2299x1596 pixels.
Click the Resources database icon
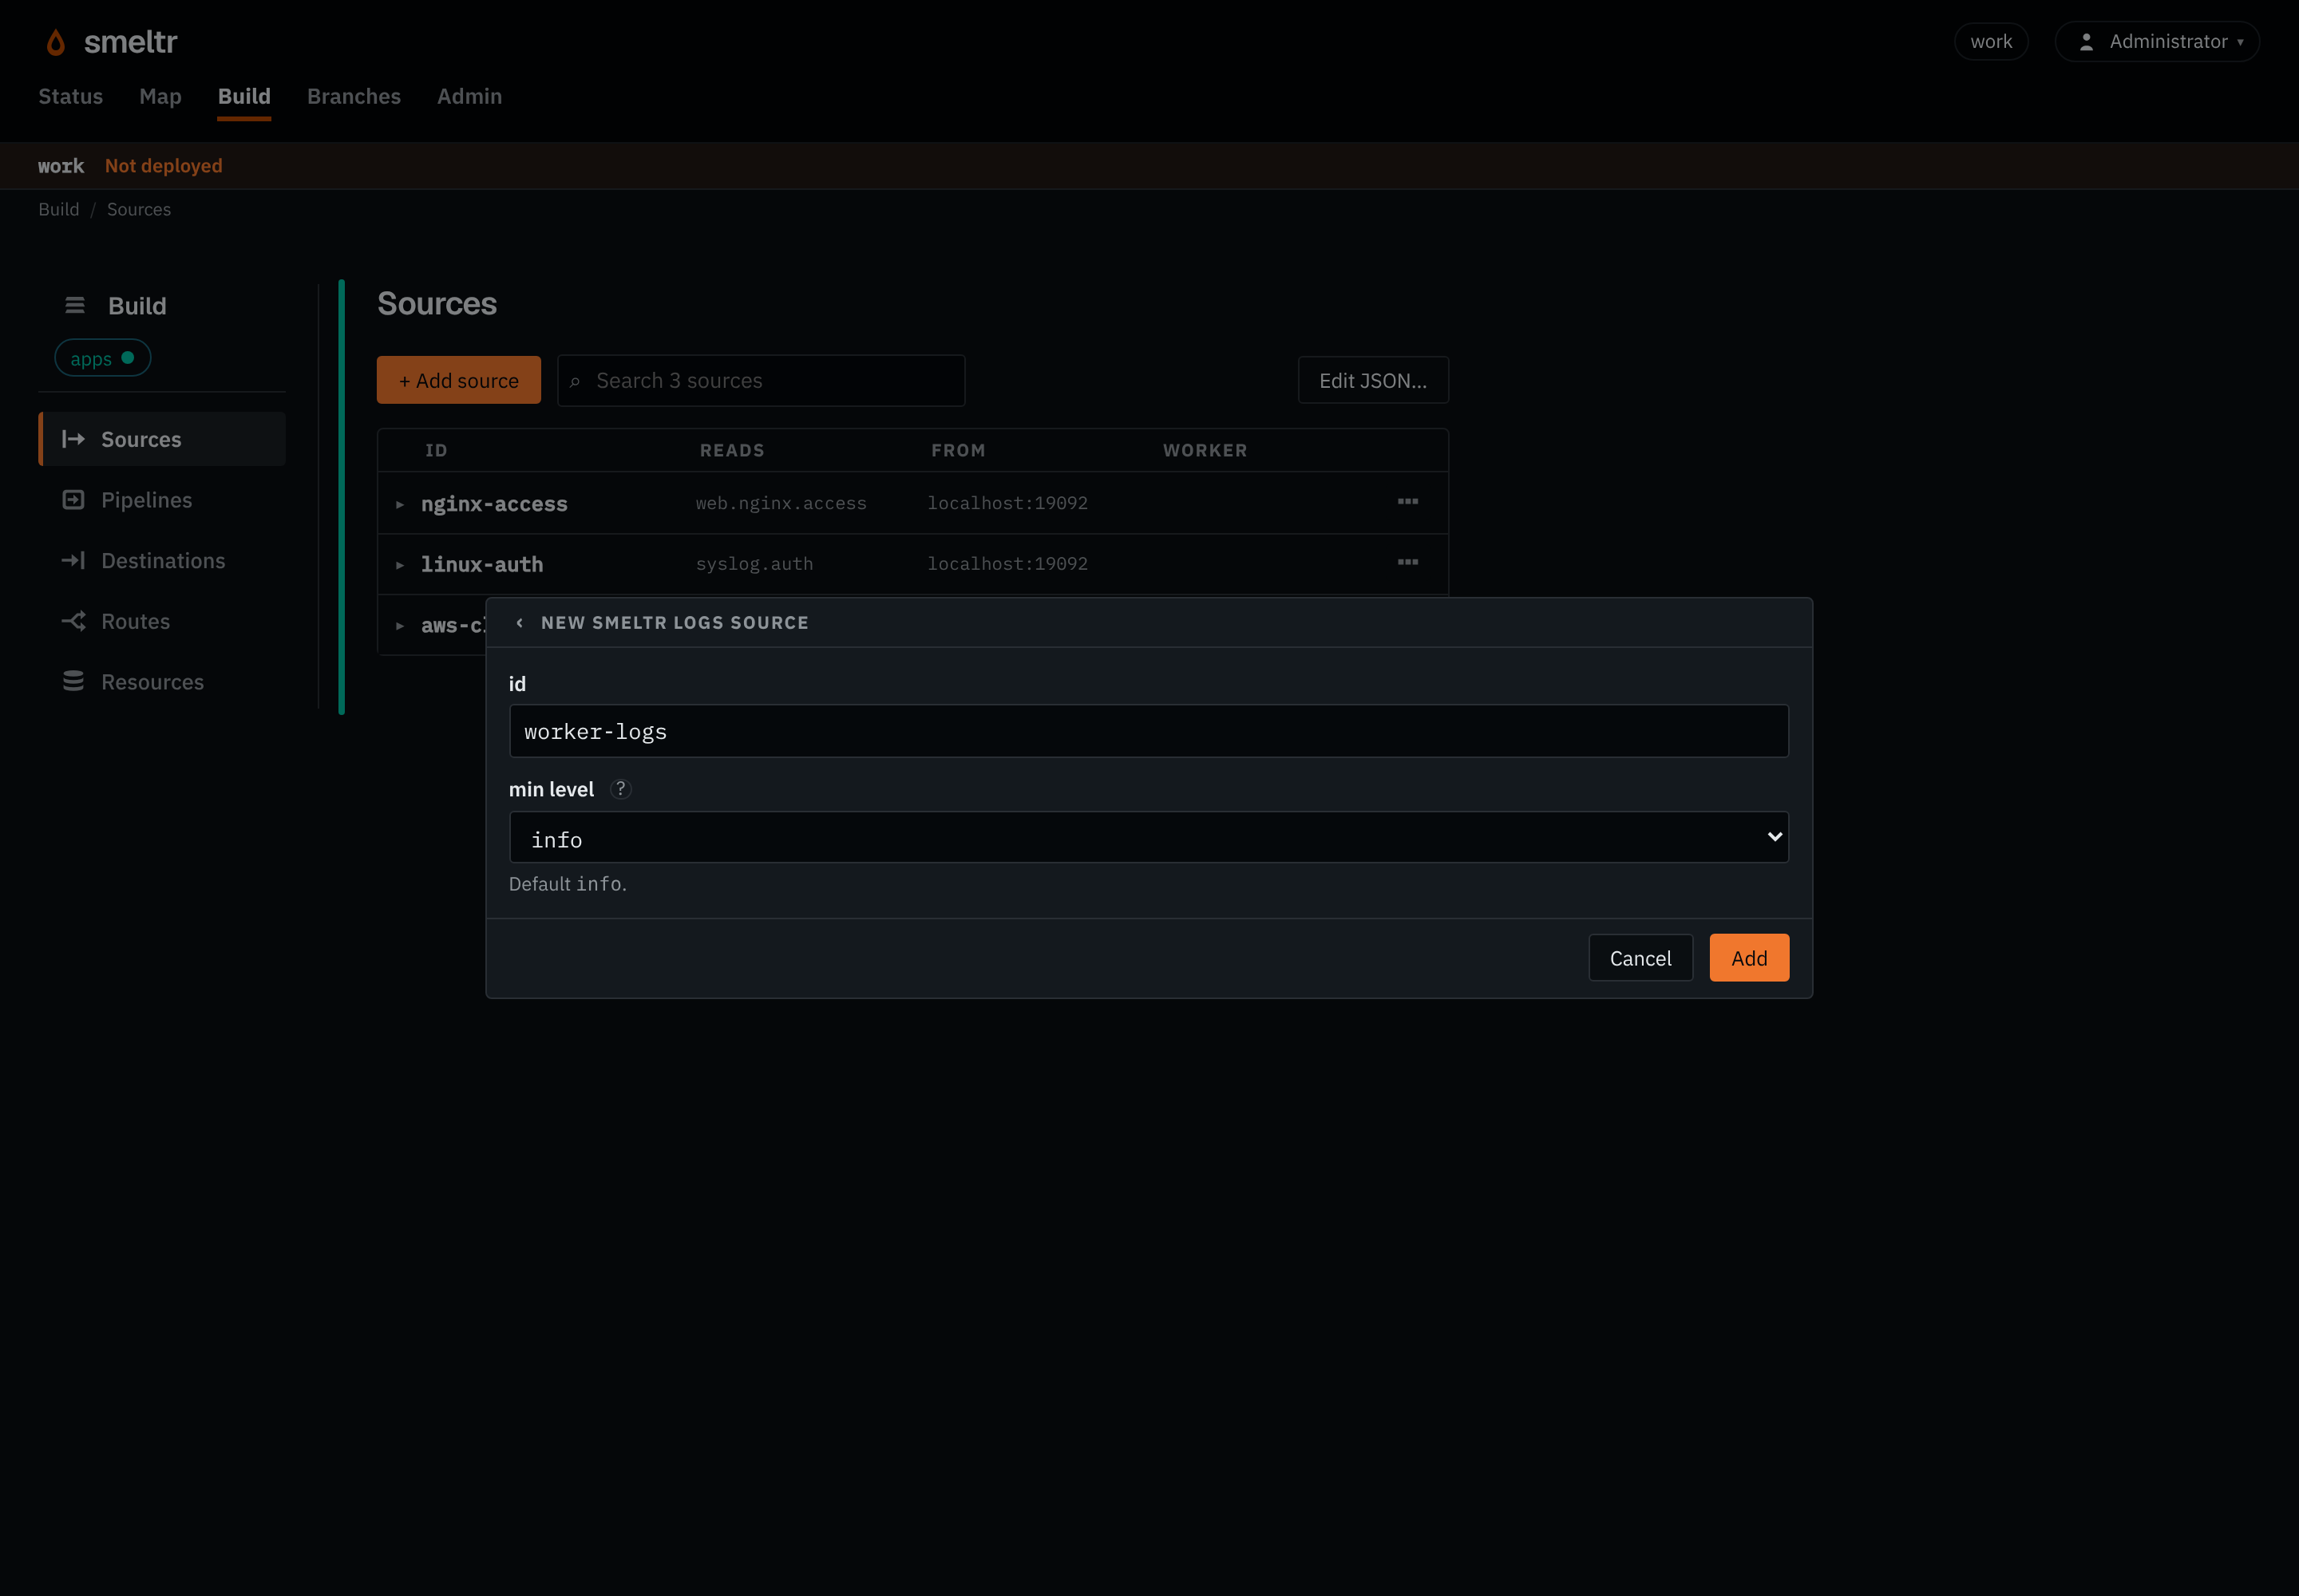click(73, 682)
